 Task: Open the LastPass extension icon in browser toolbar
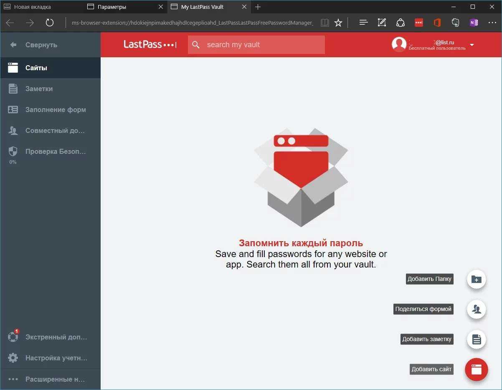point(418,23)
